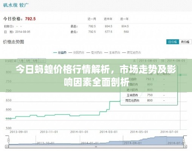Select the 3月 time range button

coord(28,61)
